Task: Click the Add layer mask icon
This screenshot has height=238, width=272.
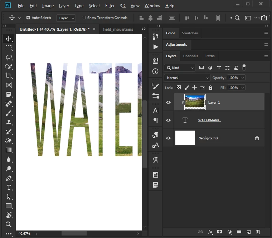Action: 220,232
